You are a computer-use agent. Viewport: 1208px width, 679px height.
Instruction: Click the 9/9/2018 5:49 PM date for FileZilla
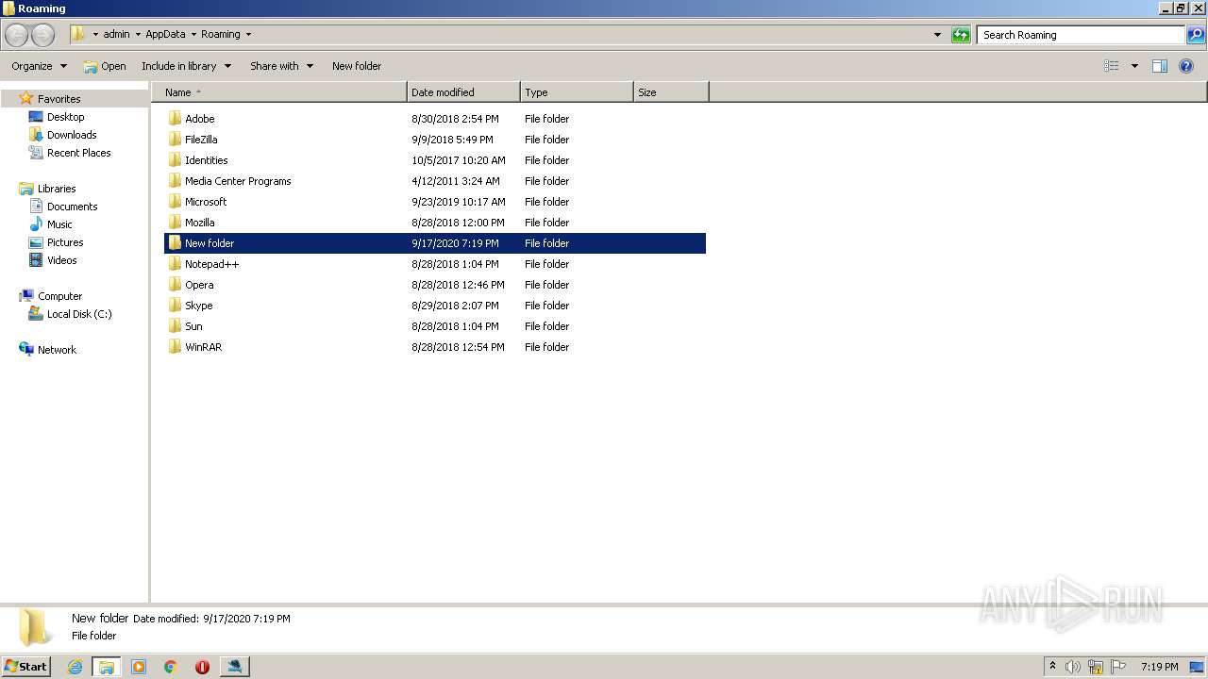click(452, 140)
